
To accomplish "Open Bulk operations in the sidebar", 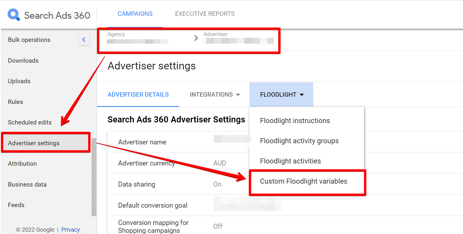I will point(29,40).
